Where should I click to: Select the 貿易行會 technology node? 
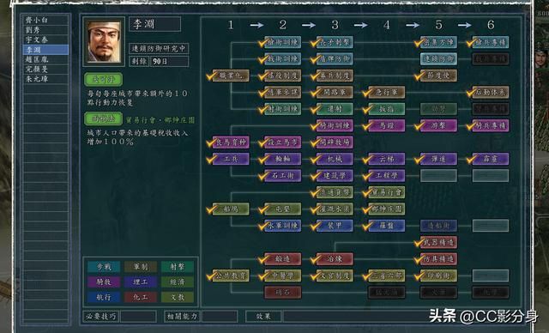tap(387, 192)
